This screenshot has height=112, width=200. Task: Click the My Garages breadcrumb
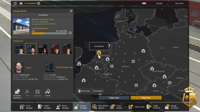tap(31, 3)
